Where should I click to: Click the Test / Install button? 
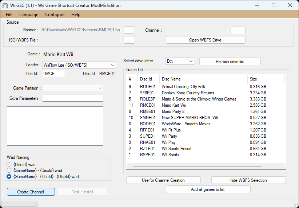tap(82, 192)
